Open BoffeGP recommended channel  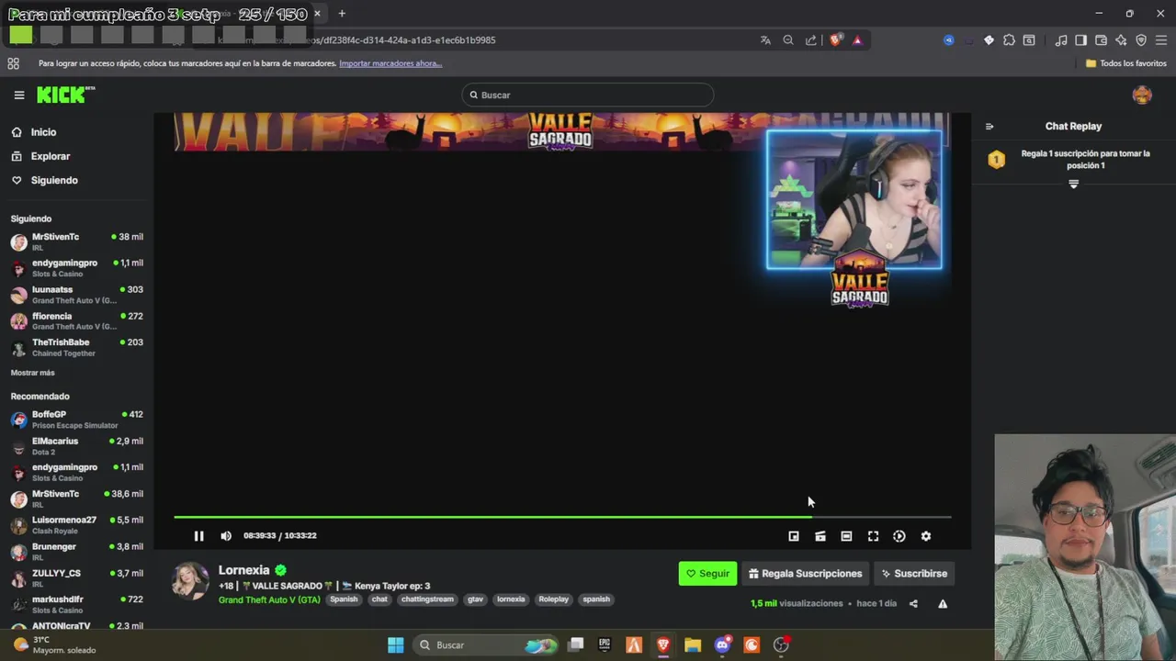(x=77, y=420)
